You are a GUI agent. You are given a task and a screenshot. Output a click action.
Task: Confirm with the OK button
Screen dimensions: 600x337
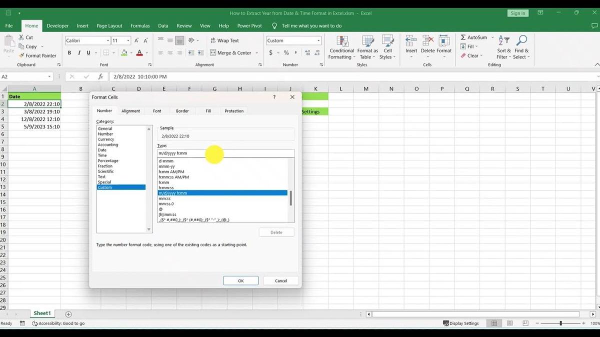[240, 280]
